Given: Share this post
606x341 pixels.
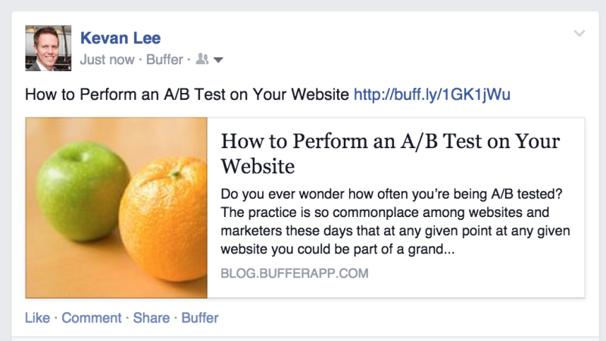Looking at the screenshot, I should coord(151,318).
